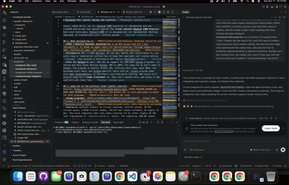Click the split editor icon in tab bar

[172, 12]
